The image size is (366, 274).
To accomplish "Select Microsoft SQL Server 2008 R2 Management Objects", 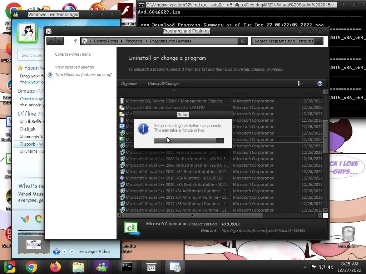I will 174,101.
